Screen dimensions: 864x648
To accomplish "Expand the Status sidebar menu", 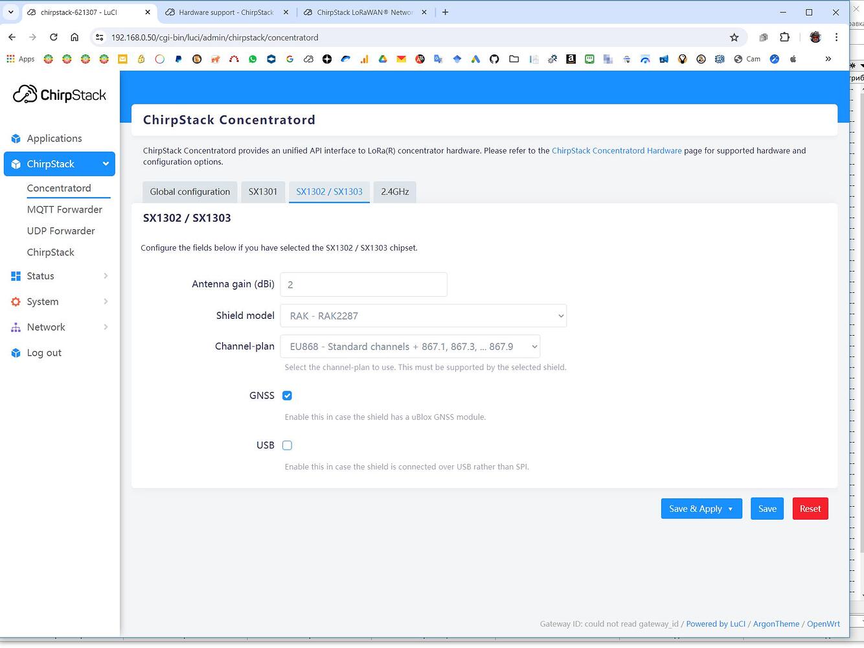I will tap(59, 276).
